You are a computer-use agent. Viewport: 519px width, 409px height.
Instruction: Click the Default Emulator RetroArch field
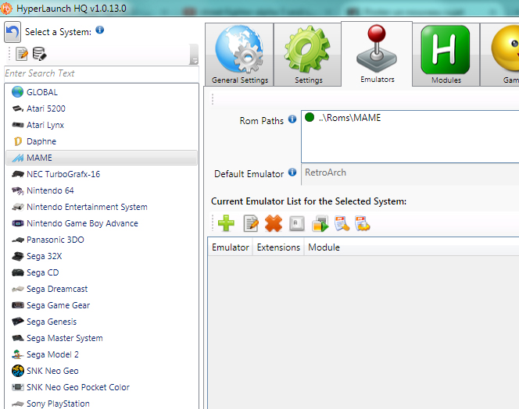pos(410,173)
